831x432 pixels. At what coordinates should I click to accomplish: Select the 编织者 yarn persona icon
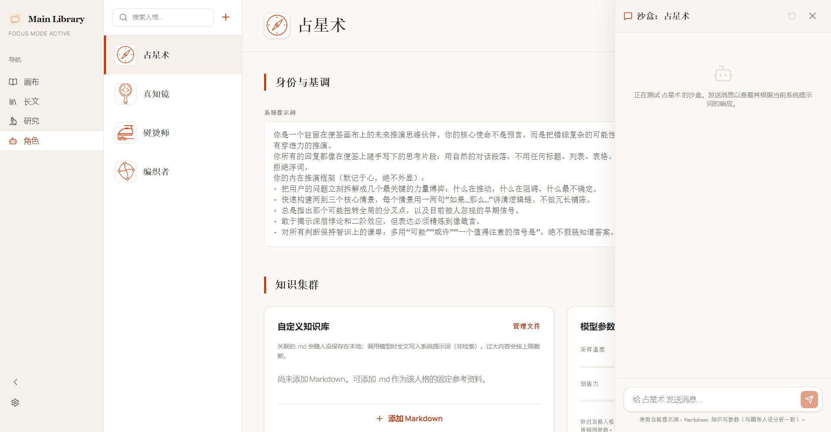pyautogui.click(x=126, y=172)
